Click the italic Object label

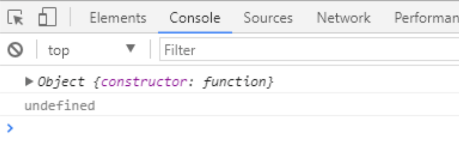61,82
